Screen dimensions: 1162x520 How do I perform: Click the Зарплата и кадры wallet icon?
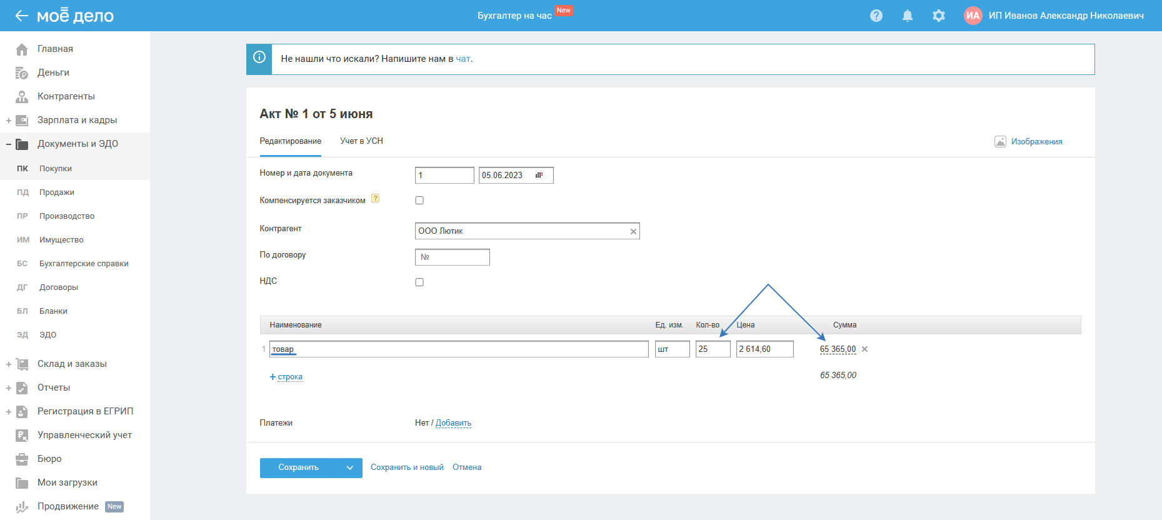pos(22,120)
